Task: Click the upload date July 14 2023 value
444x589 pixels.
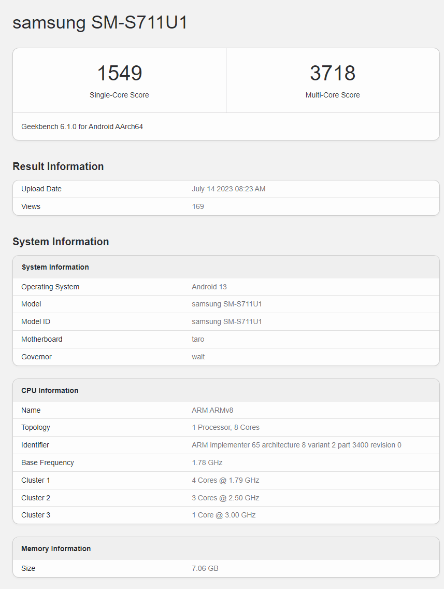Action: [228, 189]
